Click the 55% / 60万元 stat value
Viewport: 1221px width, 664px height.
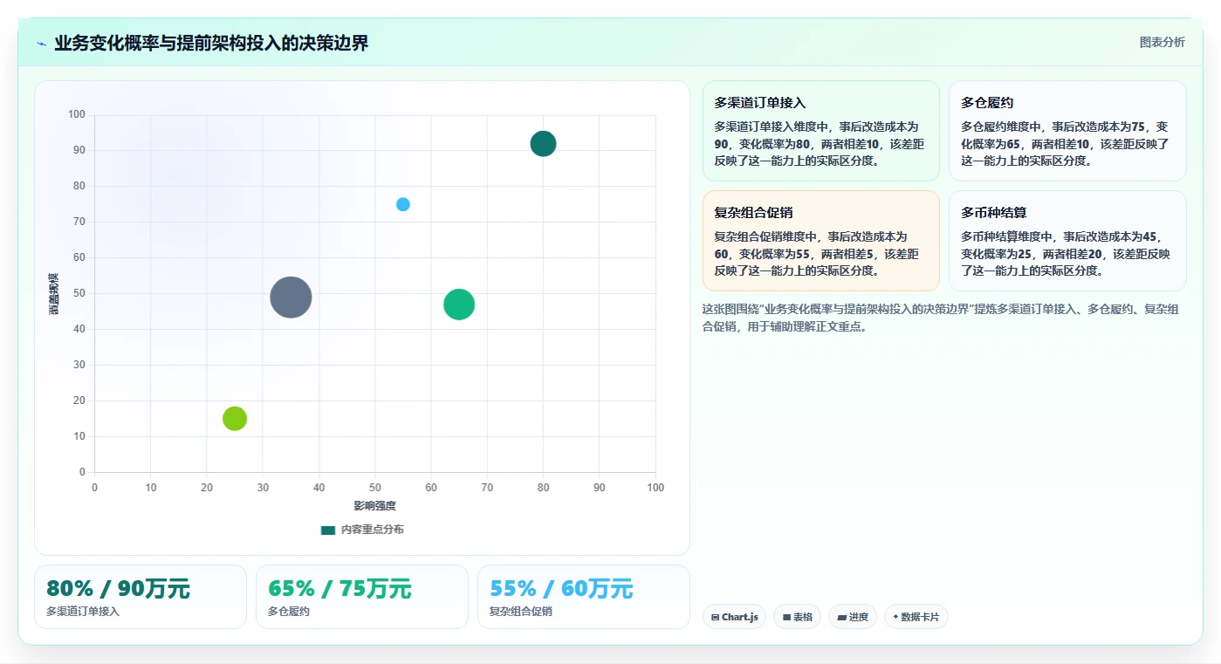tap(561, 589)
